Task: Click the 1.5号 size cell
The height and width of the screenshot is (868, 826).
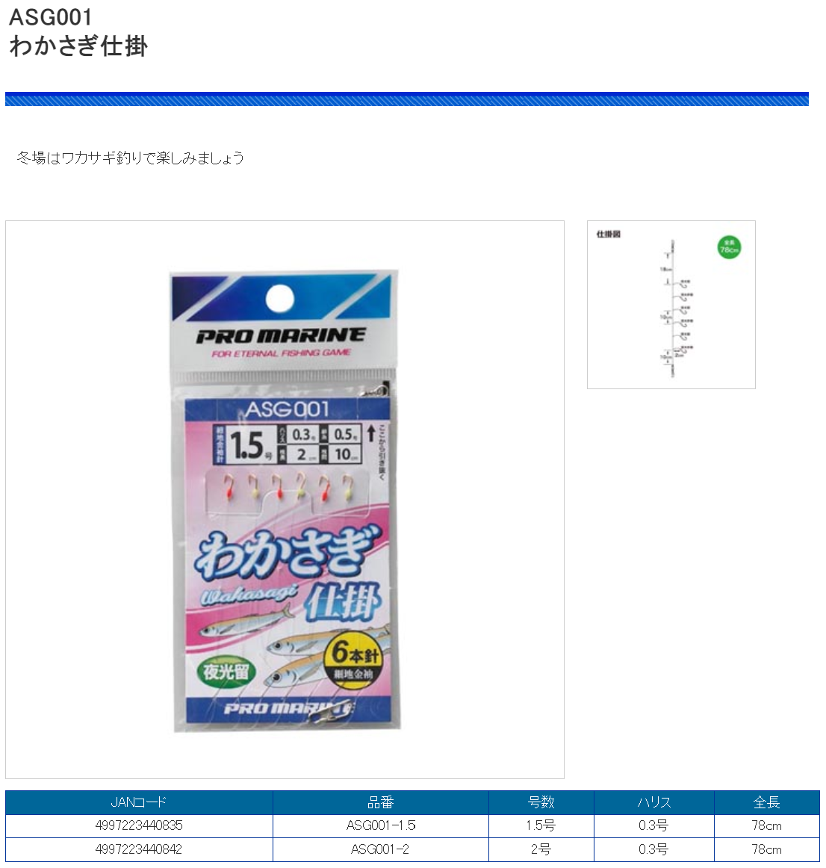Action: [x=541, y=825]
